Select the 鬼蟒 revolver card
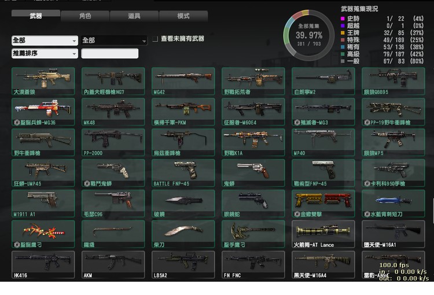The width and height of the screenshot is (434, 295). tap(253, 173)
